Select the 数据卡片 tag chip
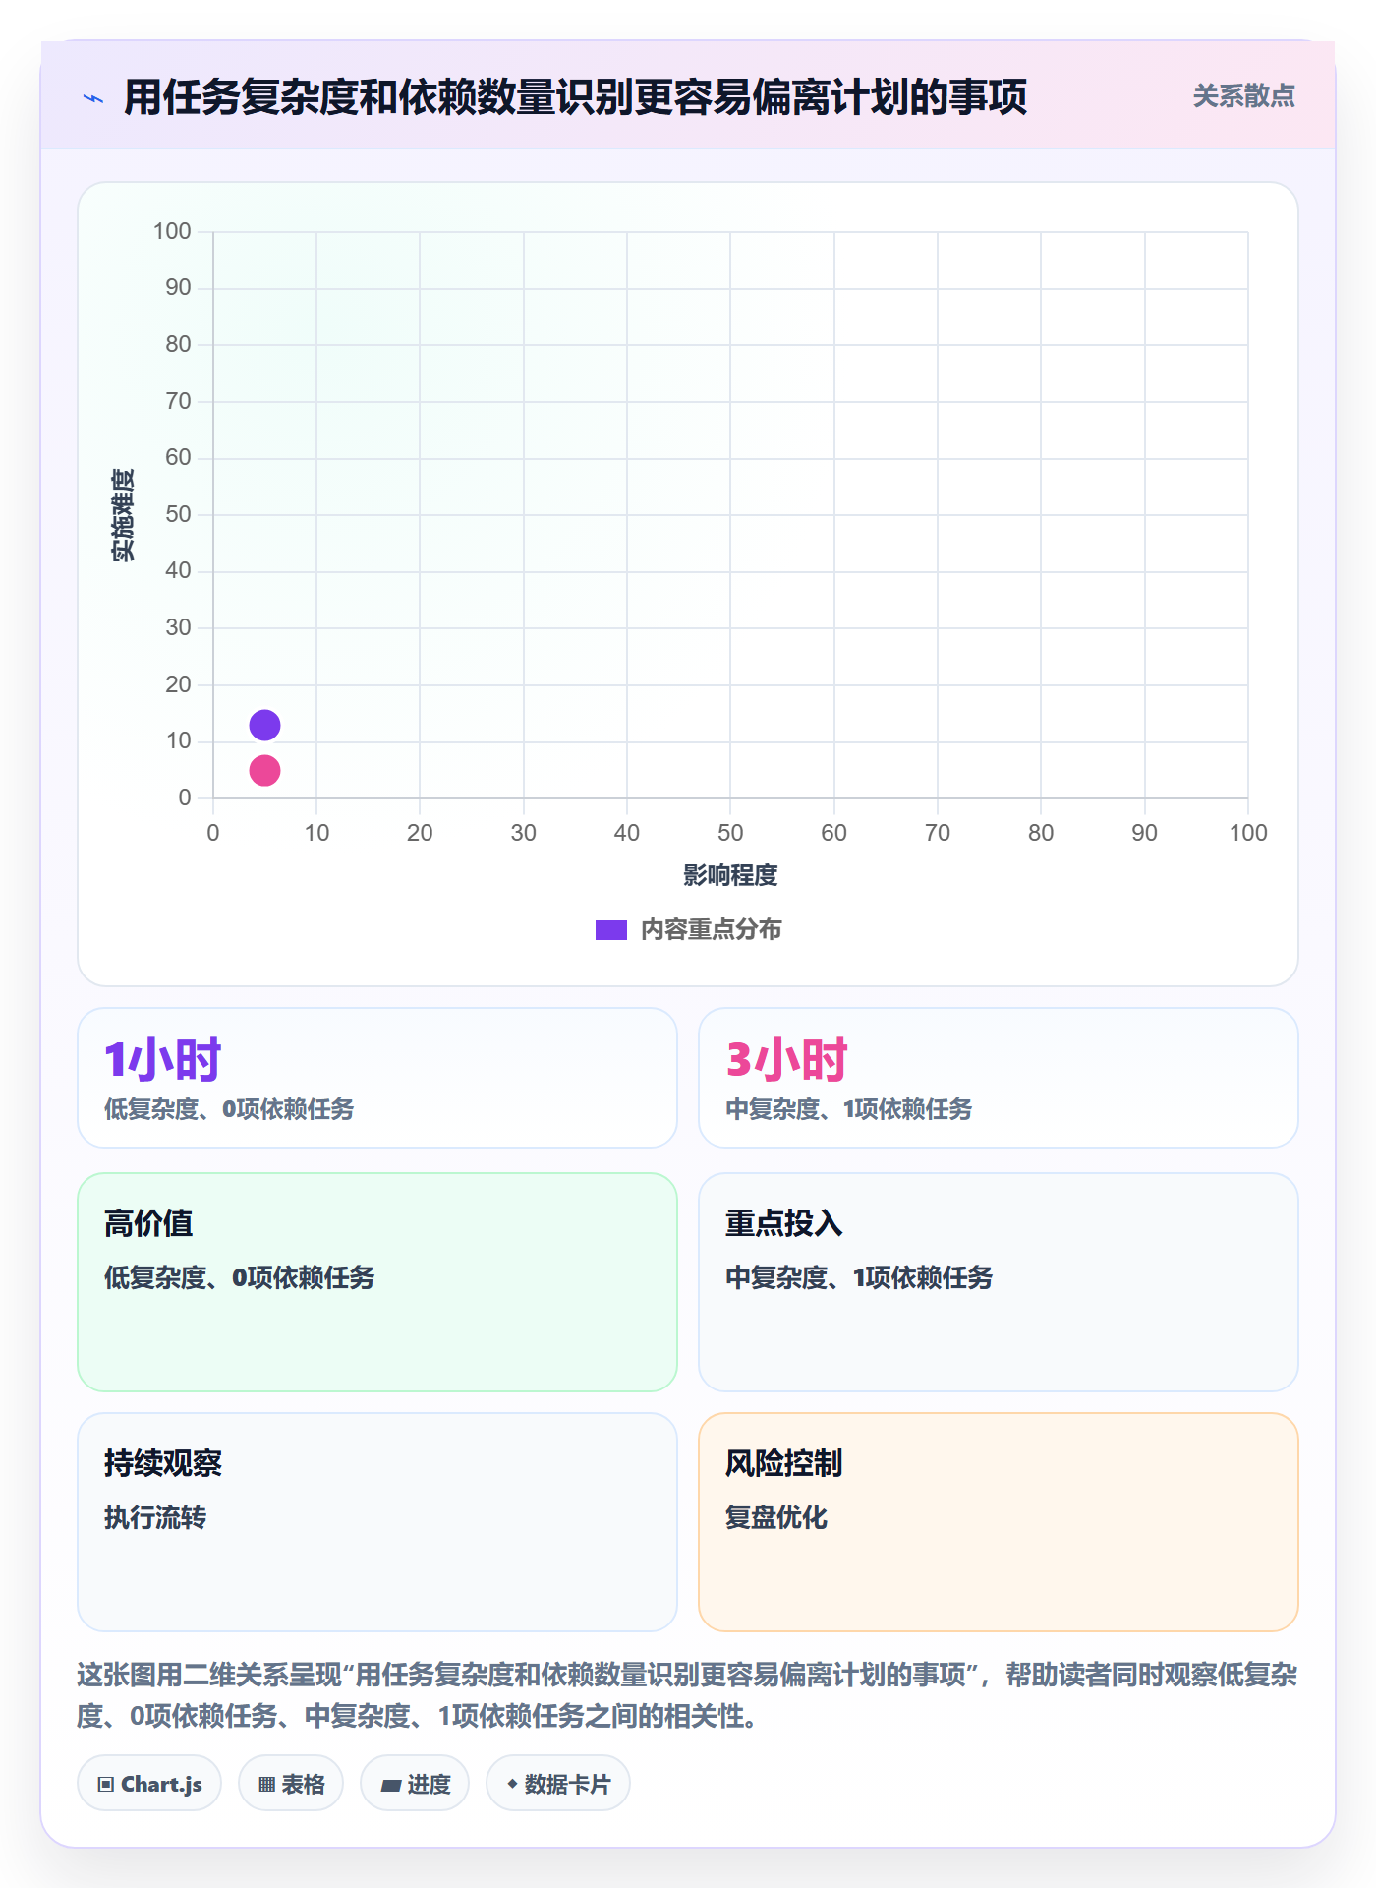The image size is (1376, 1888). pos(558,1784)
